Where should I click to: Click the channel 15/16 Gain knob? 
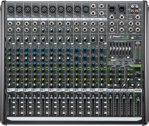101,39
